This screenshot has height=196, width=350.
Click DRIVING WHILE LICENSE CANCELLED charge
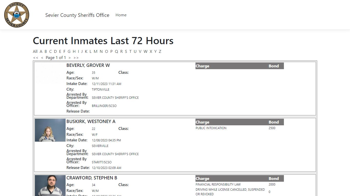(230, 192)
